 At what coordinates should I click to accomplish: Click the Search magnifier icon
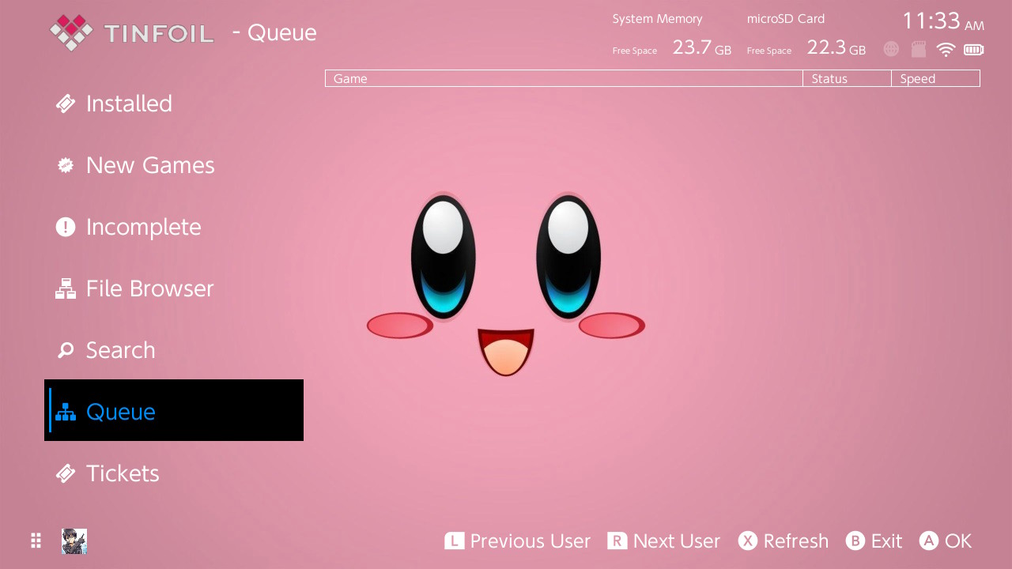click(66, 350)
